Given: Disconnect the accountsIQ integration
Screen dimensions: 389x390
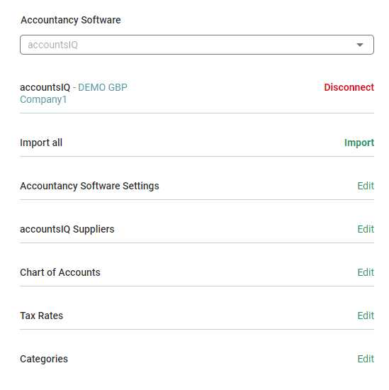Looking at the screenshot, I should pyautogui.click(x=349, y=87).
